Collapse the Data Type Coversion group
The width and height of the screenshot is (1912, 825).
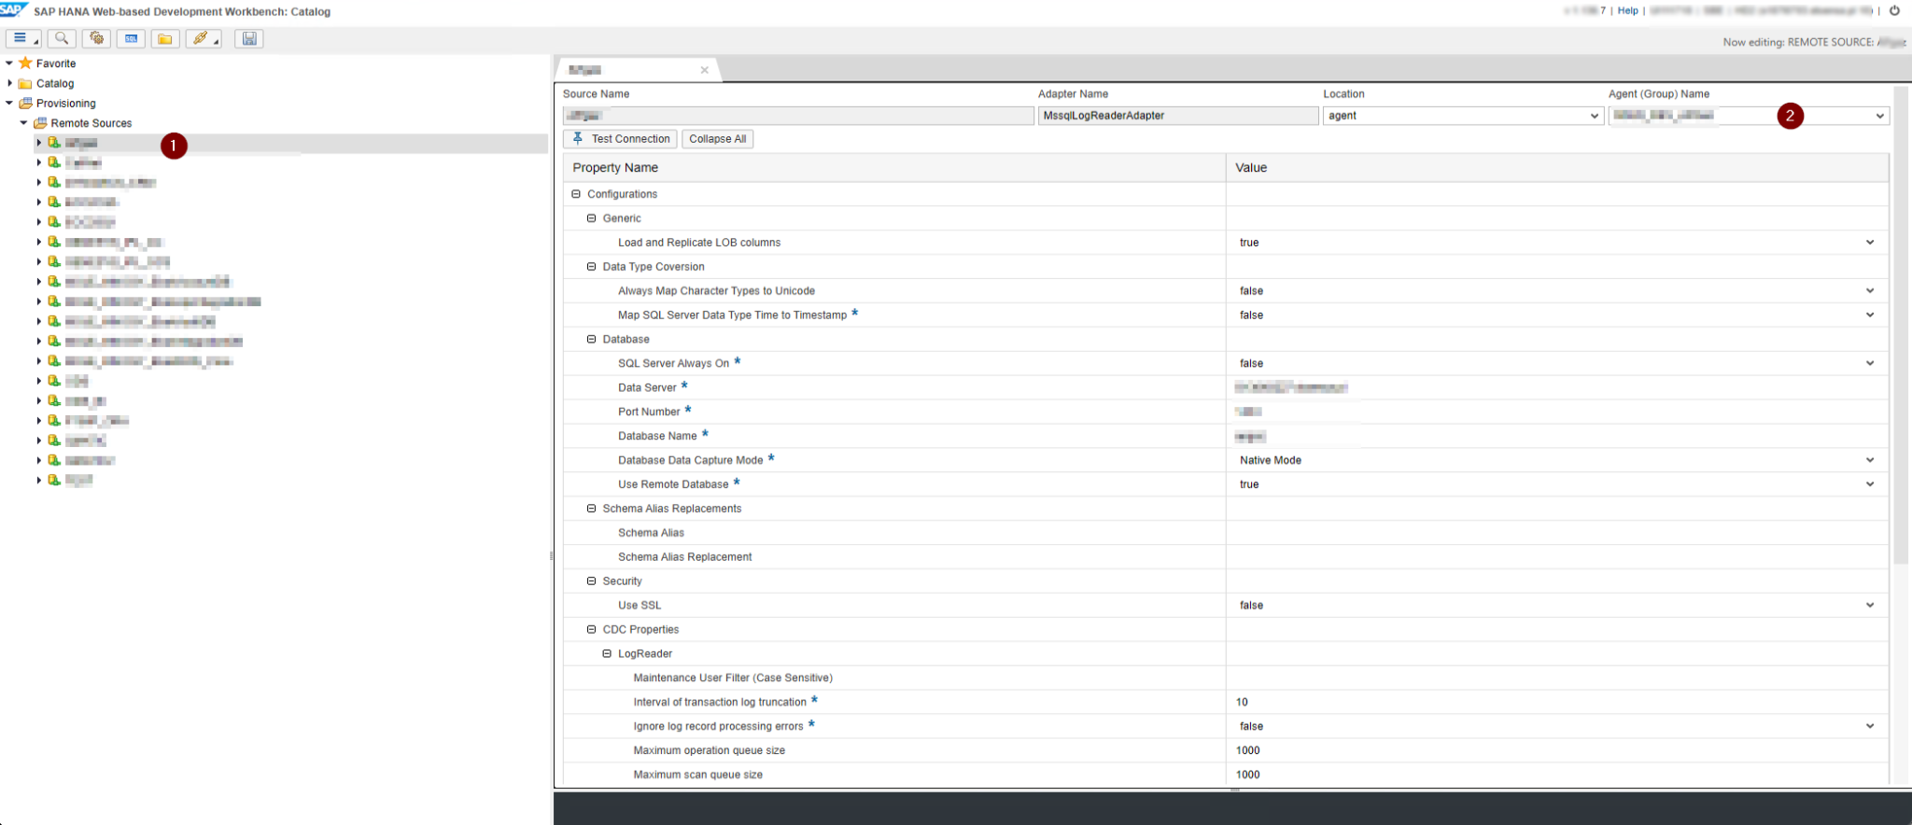(591, 267)
